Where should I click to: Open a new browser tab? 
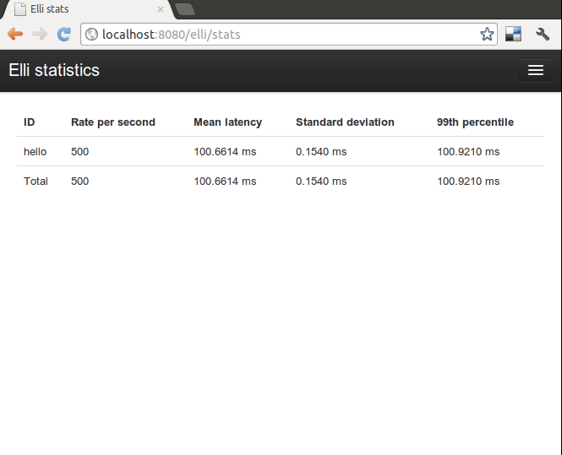click(x=185, y=9)
